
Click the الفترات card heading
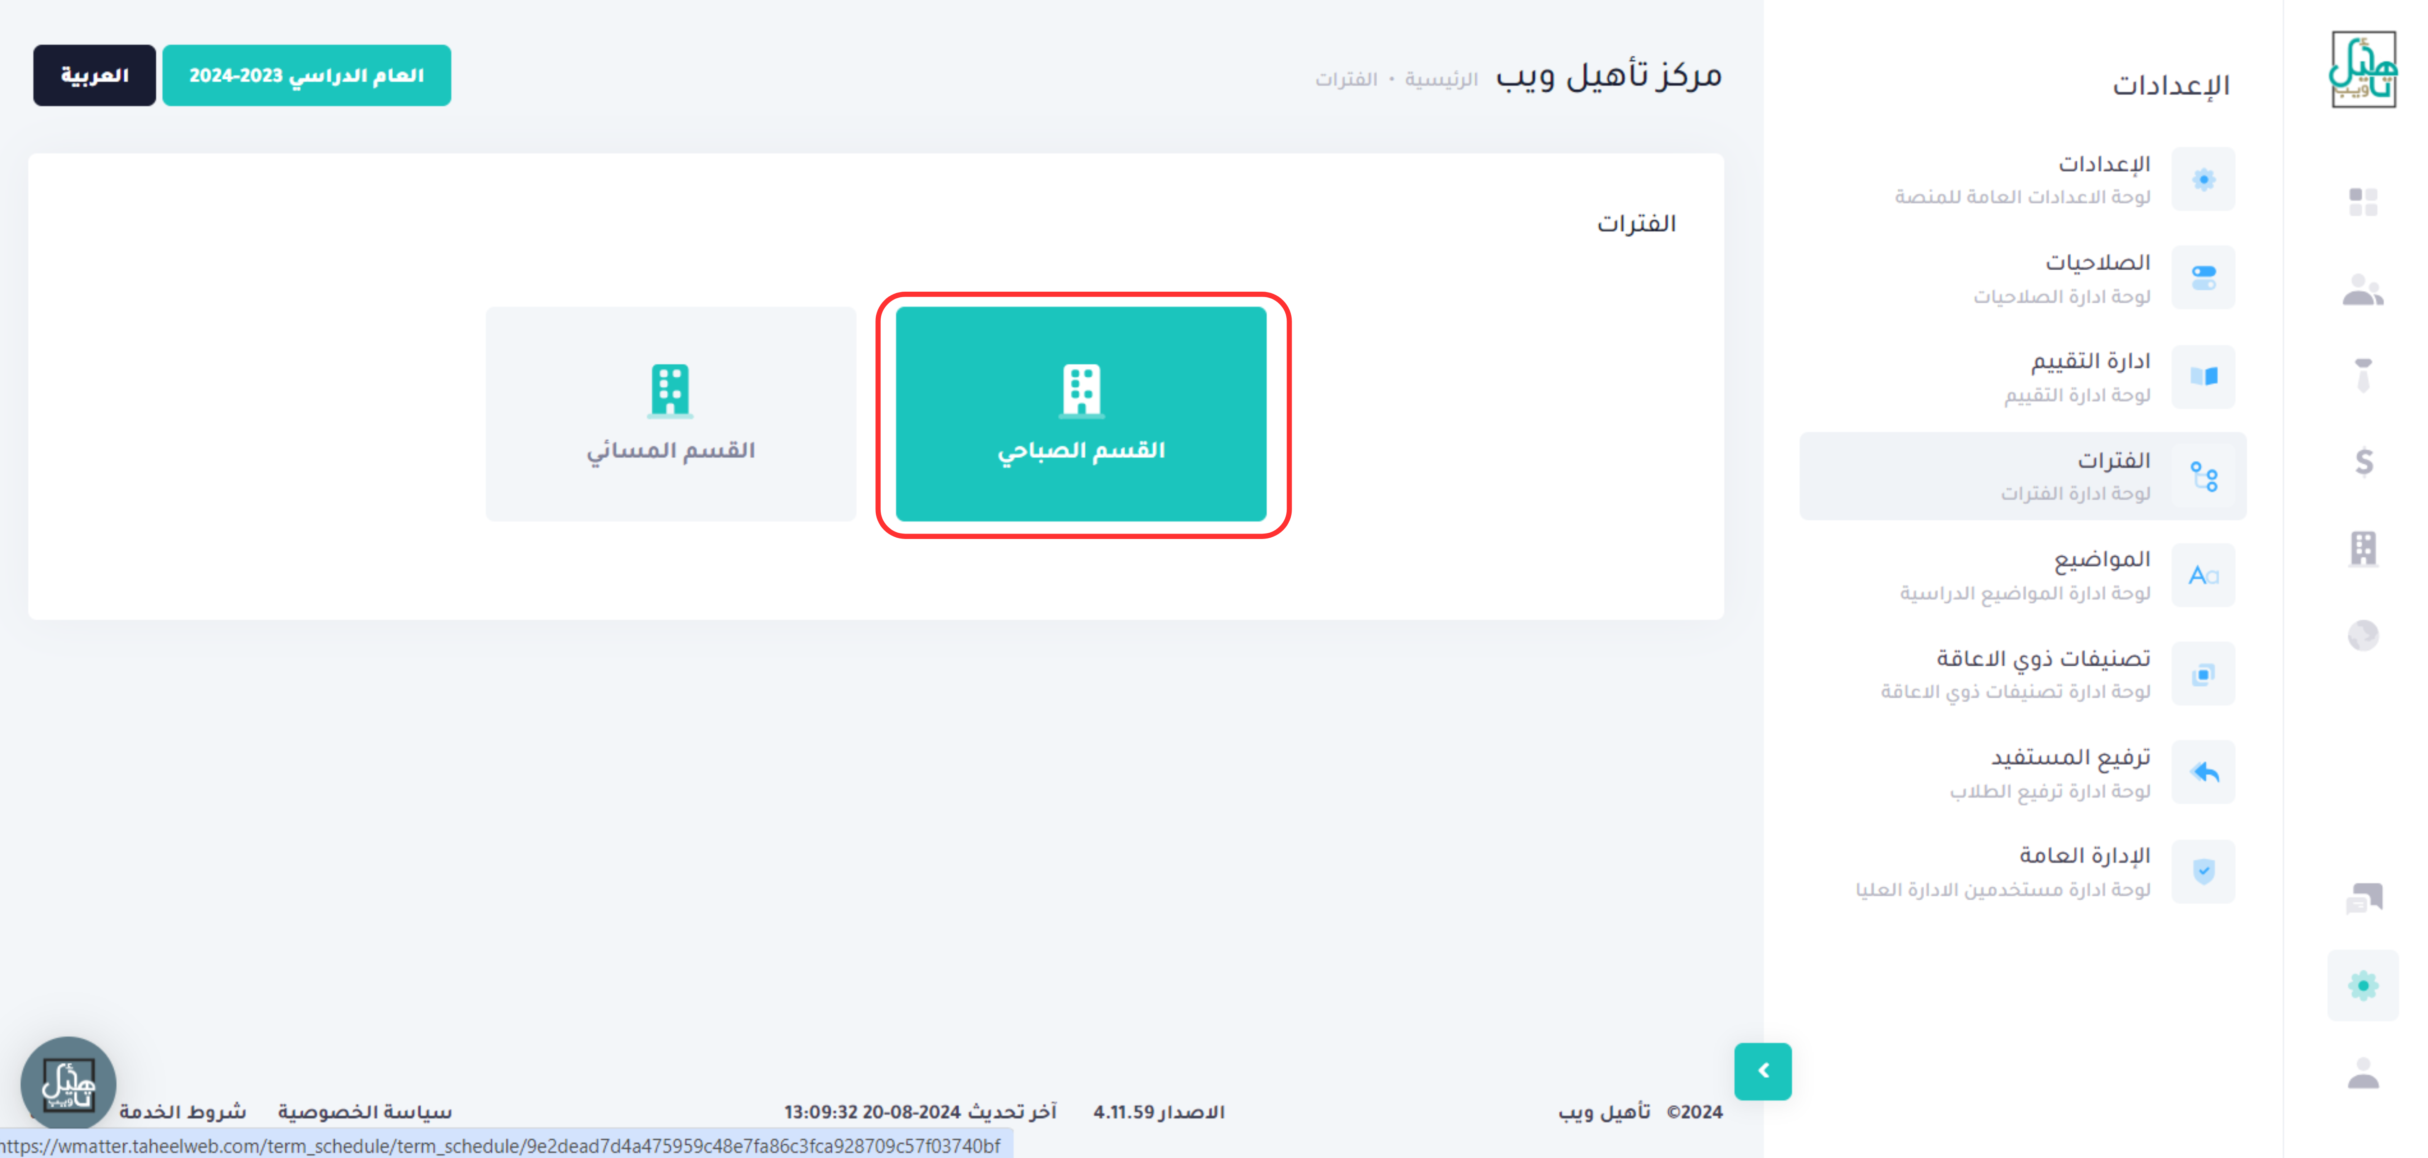coord(1636,224)
